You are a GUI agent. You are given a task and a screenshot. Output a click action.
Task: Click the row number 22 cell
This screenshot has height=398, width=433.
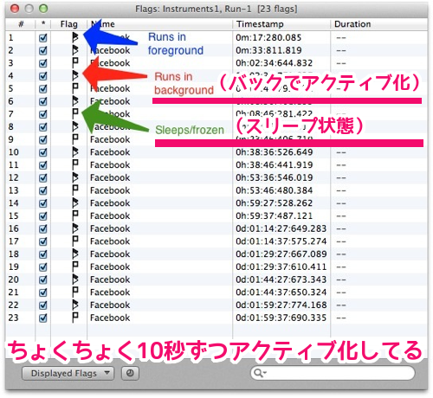14,305
